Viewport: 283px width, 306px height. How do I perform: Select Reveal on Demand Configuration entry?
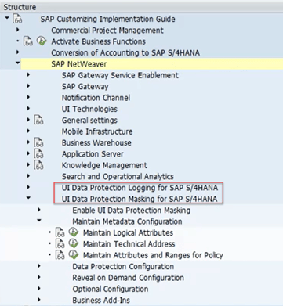click(x=129, y=278)
